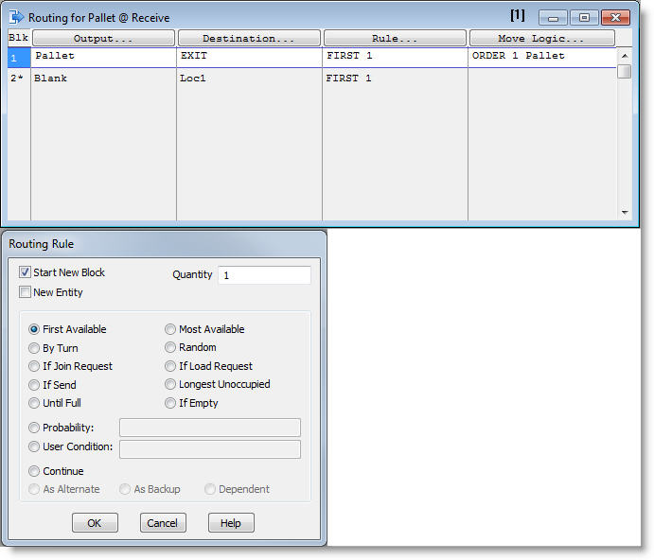Select By Turn routing rule

coord(34,348)
